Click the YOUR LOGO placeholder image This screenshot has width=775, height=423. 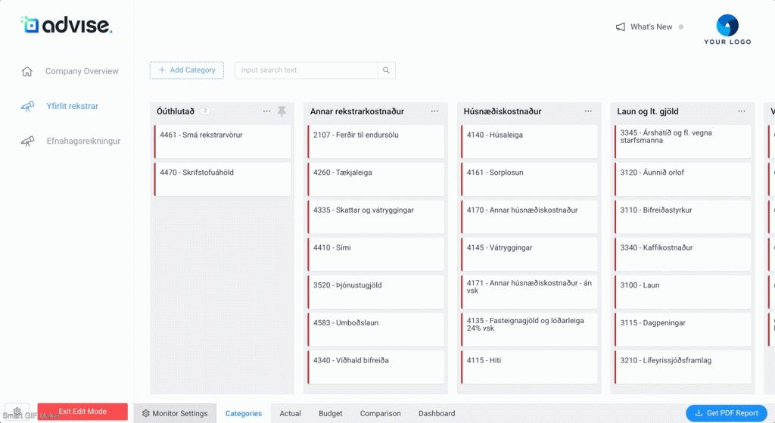click(x=727, y=30)
